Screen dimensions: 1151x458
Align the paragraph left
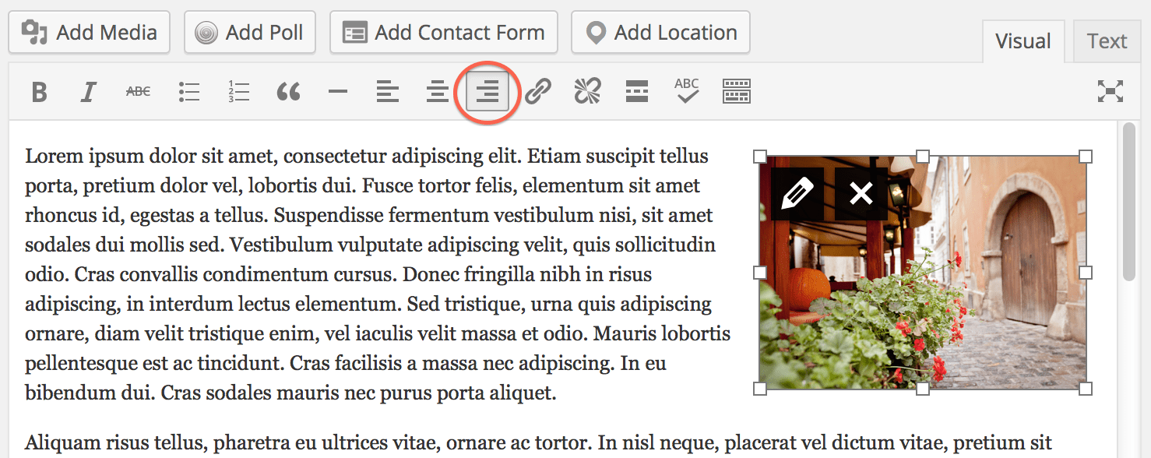click(x=388, y=91)
